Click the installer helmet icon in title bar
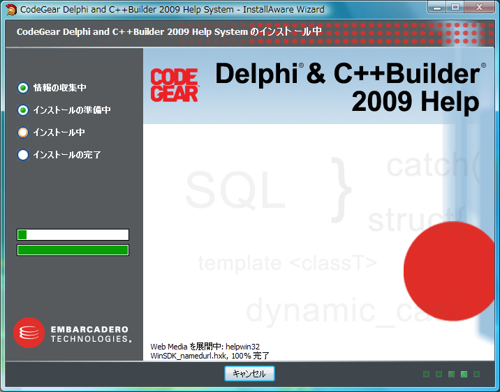500x392 pixels. click(11, 10)
